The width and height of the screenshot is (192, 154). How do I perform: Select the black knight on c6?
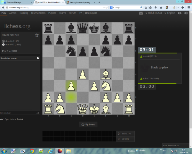point(71,51)
